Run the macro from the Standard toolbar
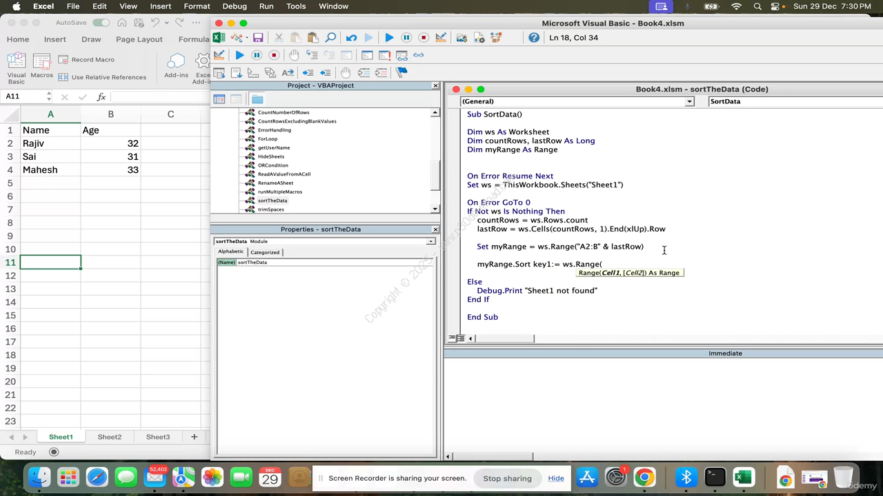 click(x=389, y=38)
